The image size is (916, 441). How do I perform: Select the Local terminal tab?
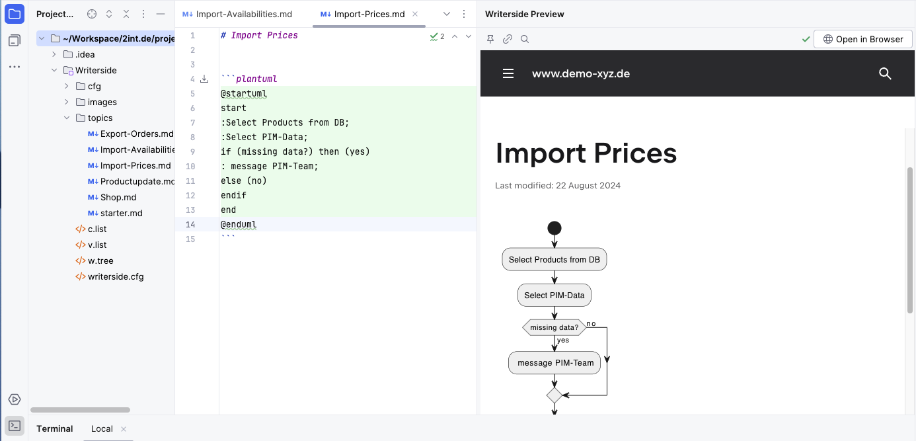click(x=102, y=428)
